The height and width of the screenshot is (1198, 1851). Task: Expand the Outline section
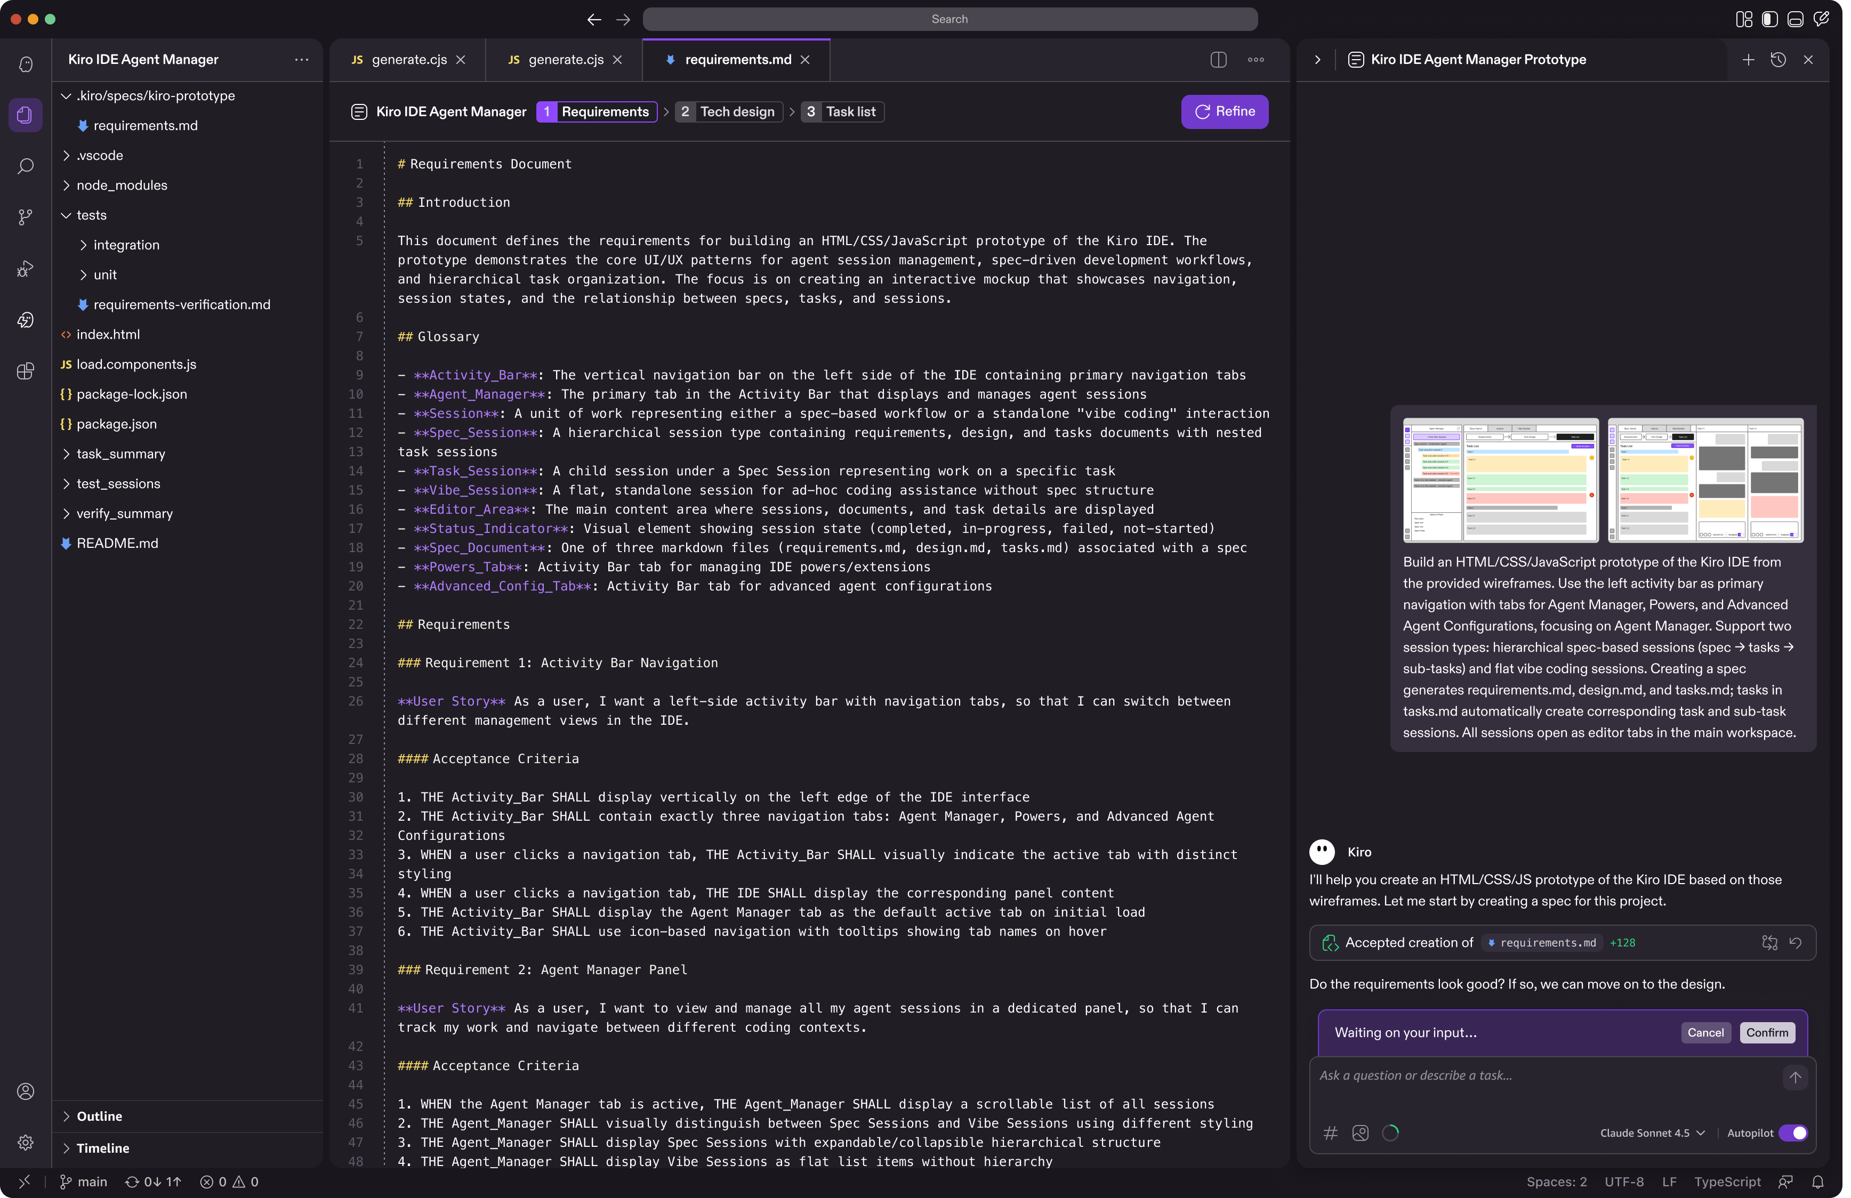pos(99,1115)
